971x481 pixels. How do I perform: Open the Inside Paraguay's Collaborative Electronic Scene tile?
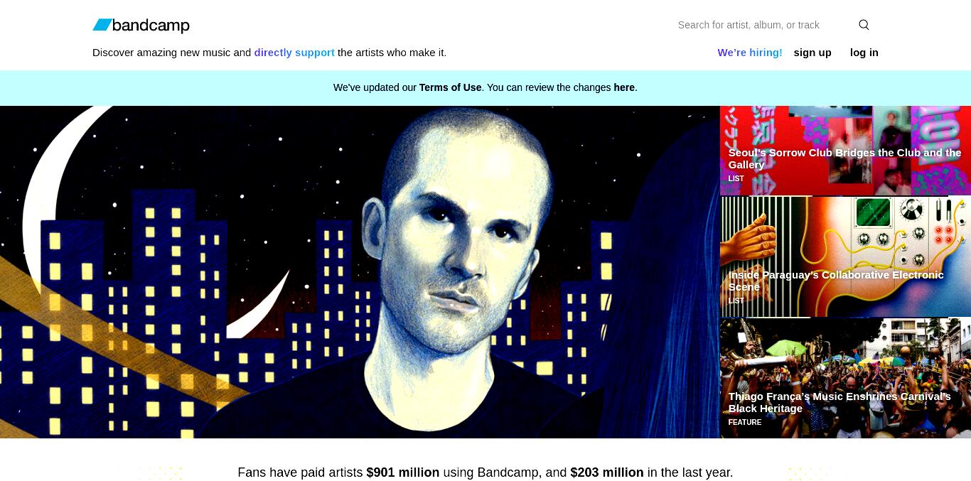tap(845, 256)
